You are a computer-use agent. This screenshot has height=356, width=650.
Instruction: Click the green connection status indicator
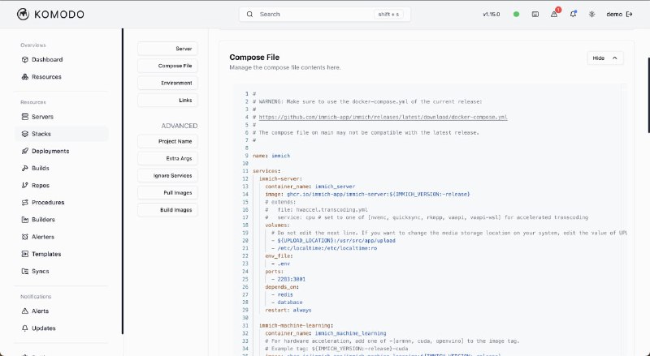point(516,14)
